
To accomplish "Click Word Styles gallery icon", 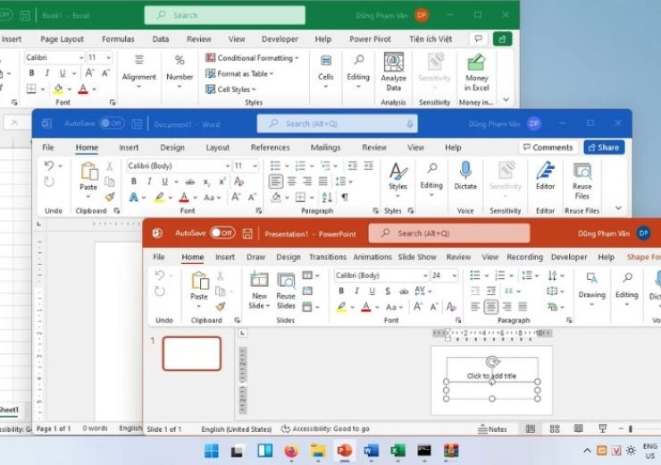I will coord(398,171).
